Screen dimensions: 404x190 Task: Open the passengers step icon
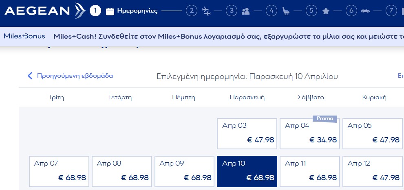(x=245, y=11)
